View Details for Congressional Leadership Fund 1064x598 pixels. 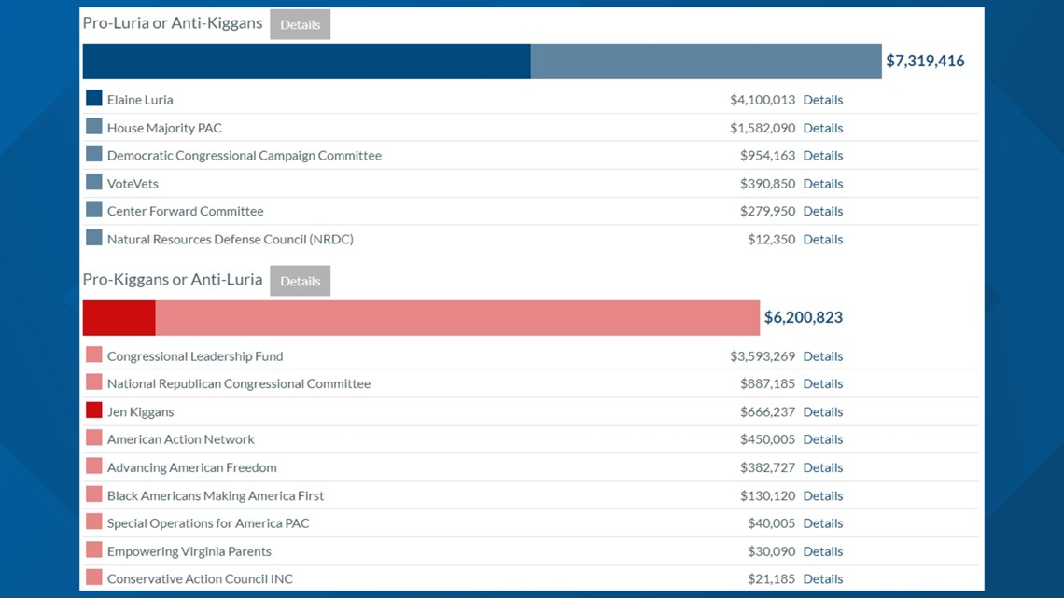coord(822,356)
